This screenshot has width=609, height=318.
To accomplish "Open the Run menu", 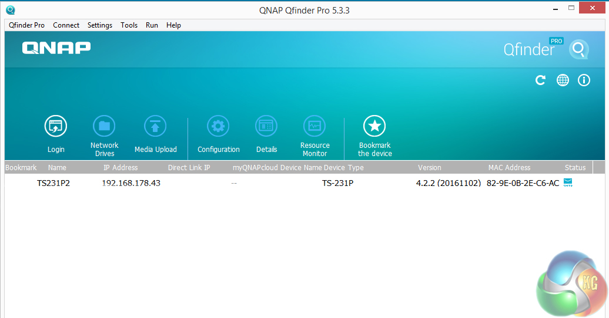I will pos(152,25).
